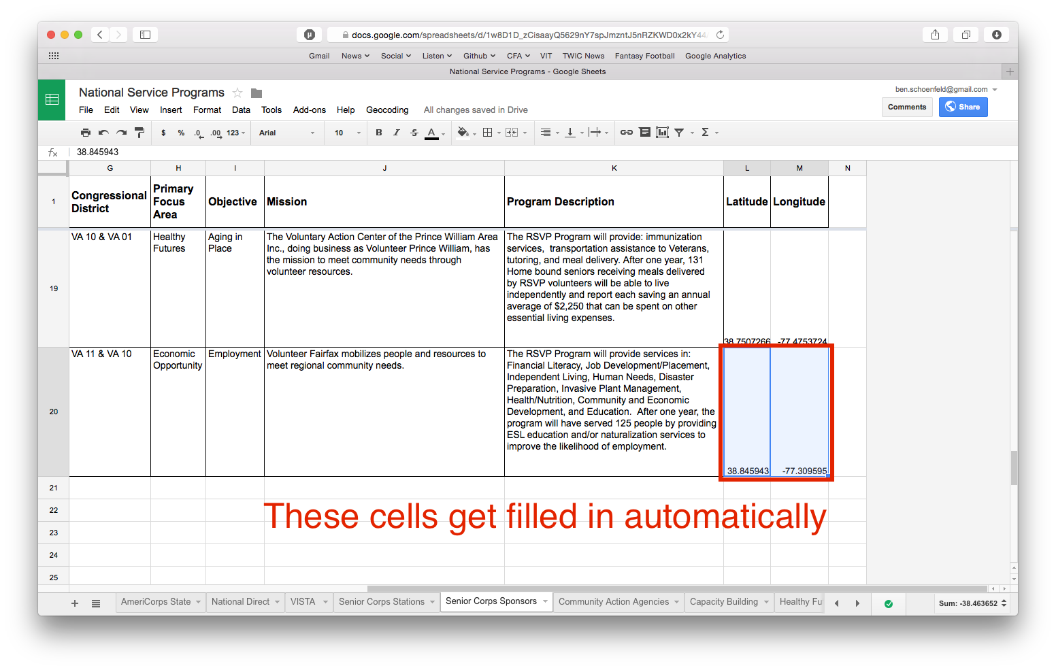Switch to the National Direct sheet tab

coord(240,602)
